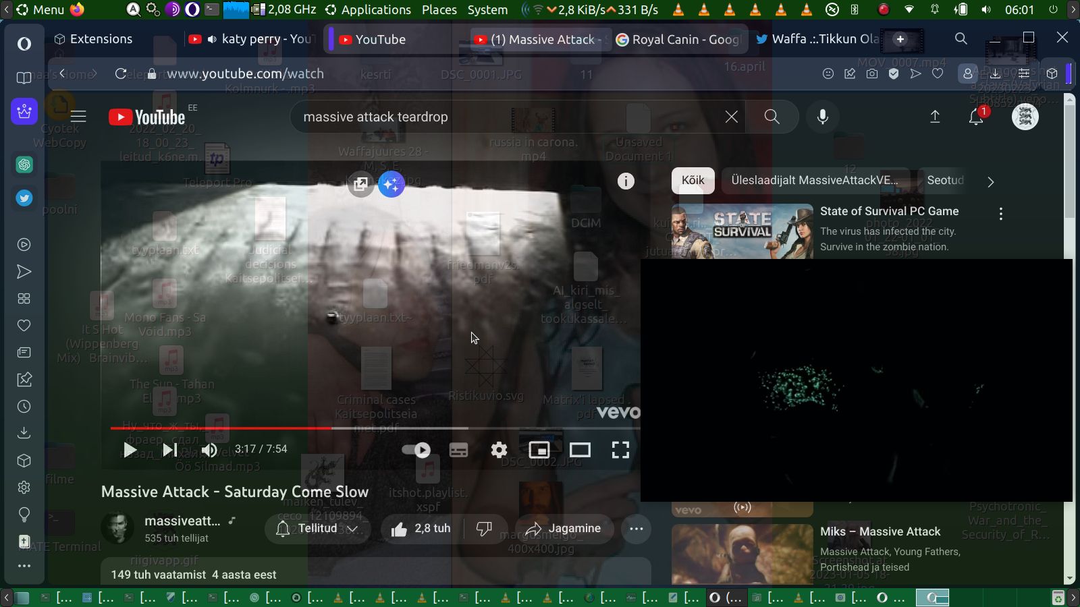1080x607 pixels.
Task: Click the sidebar three-dots setup button
Action: coord(24,566)
